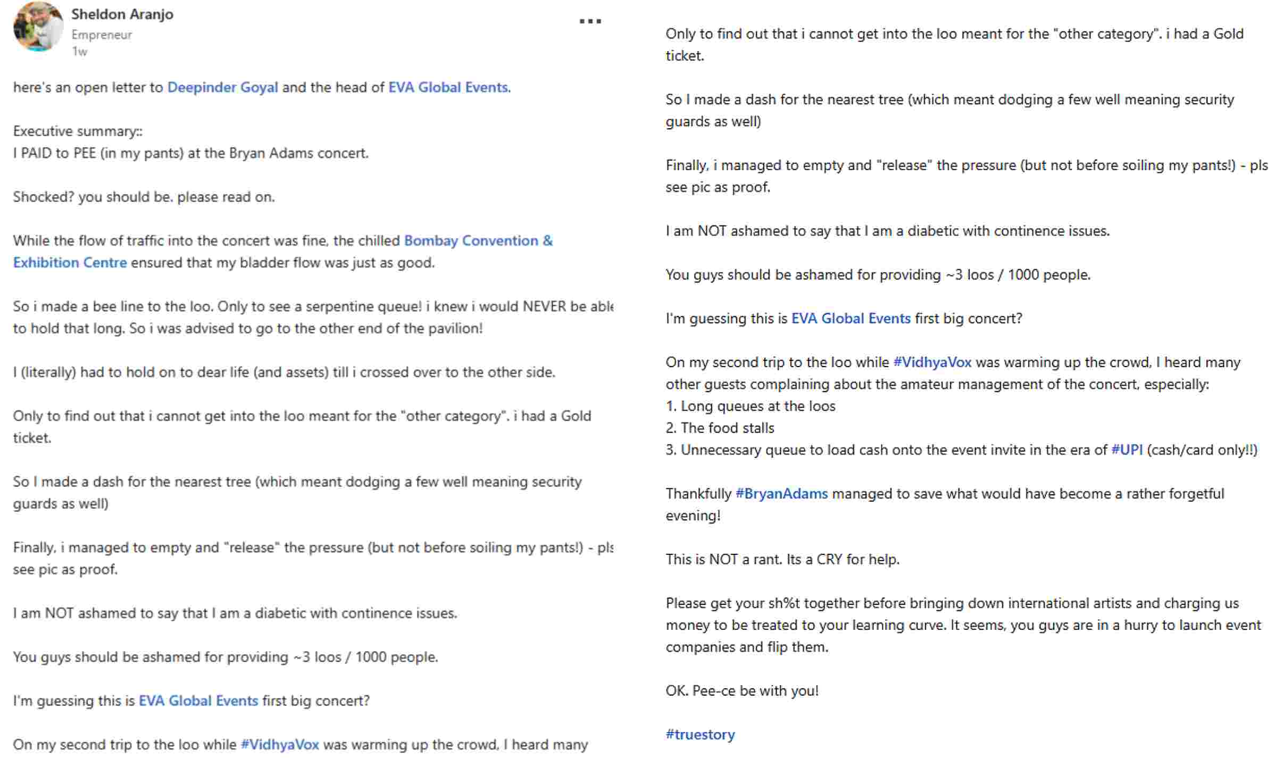The image size is (1275, 766).
Task: Open the Deepinder Goyal mention link
Action: (x=222, y=87)
